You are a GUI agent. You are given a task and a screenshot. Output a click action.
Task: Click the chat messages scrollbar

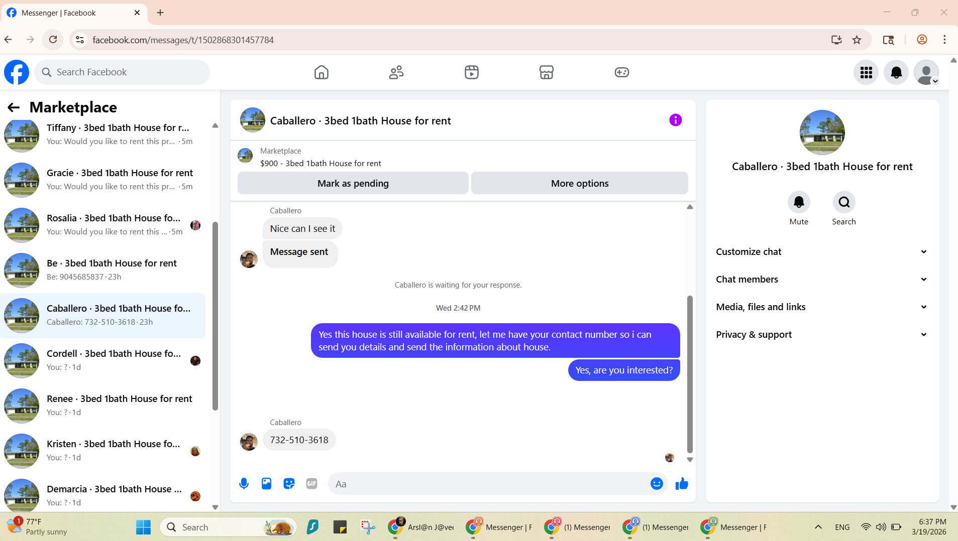690,374
